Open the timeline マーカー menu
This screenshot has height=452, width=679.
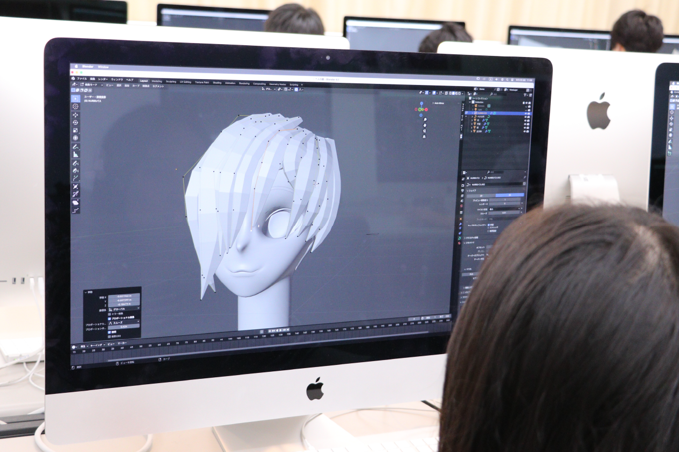tap(122, 343)
